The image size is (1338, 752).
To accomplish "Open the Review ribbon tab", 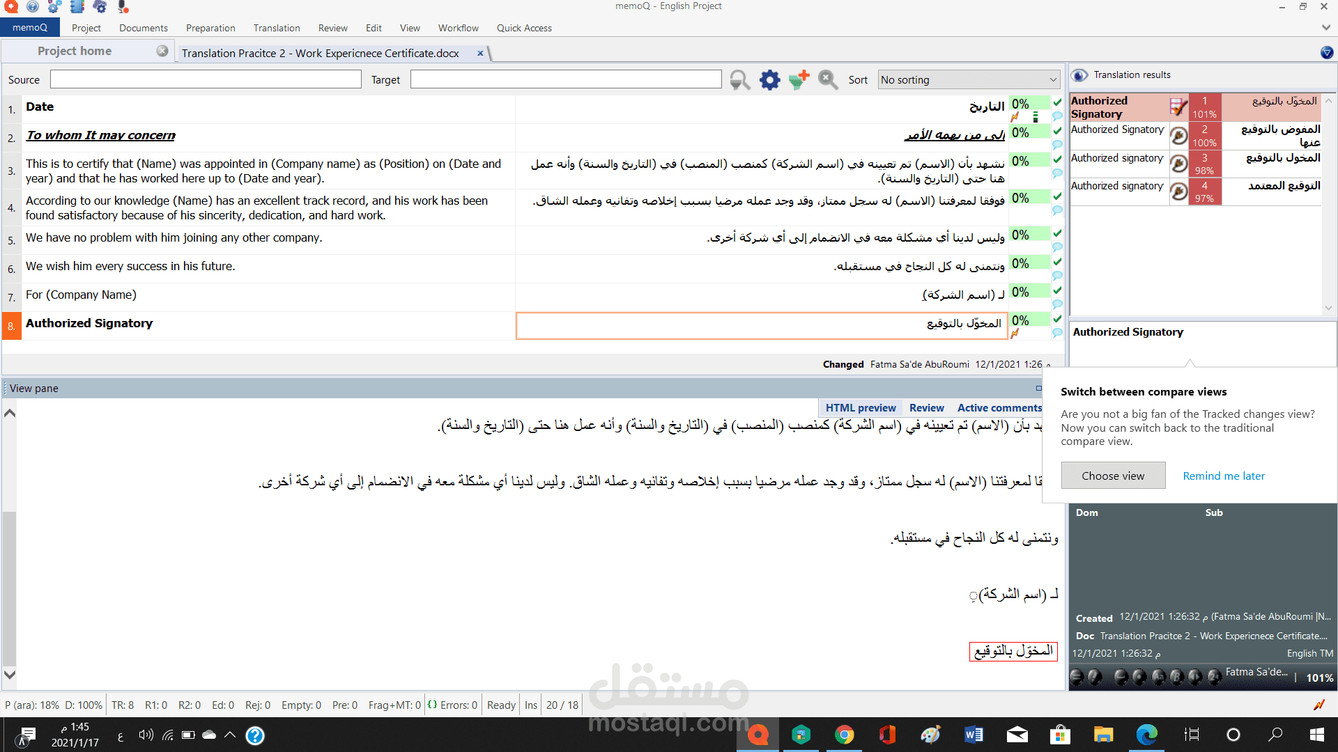I will [333, 28].
